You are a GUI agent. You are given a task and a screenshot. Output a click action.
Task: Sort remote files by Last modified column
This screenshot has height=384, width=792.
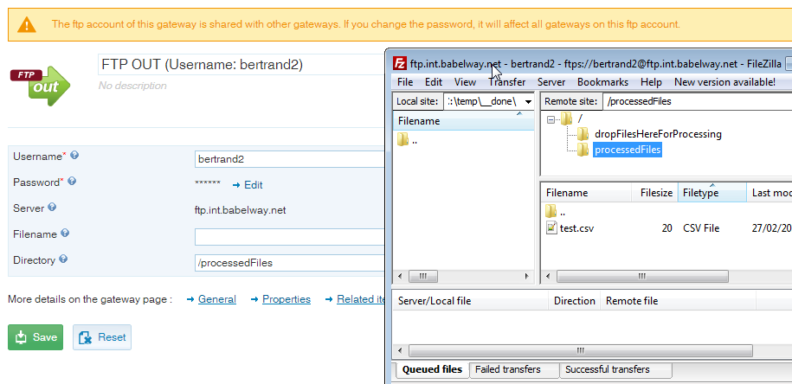[769, 193]
